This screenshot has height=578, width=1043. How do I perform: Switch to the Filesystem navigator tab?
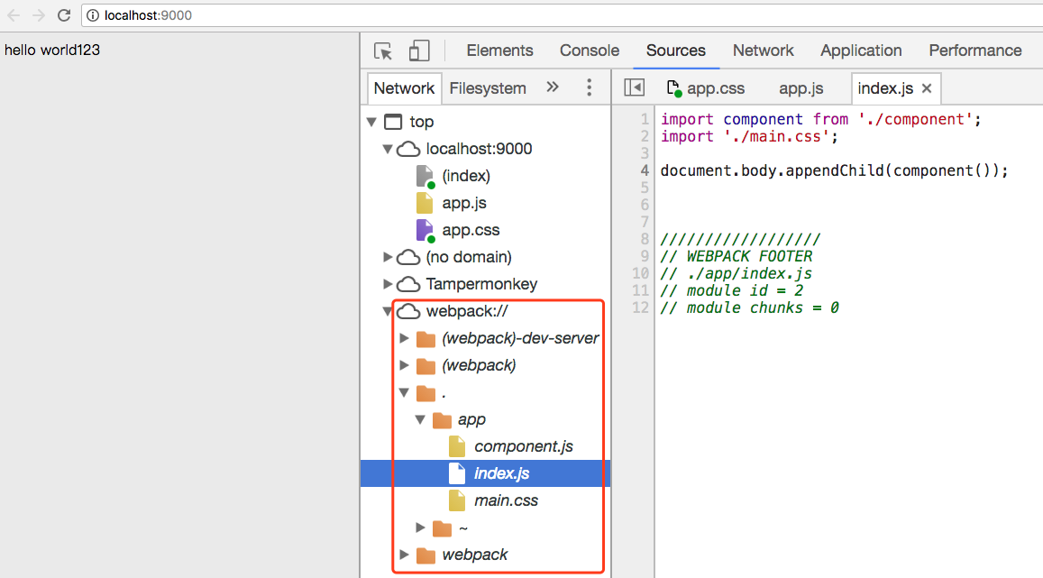488,88
